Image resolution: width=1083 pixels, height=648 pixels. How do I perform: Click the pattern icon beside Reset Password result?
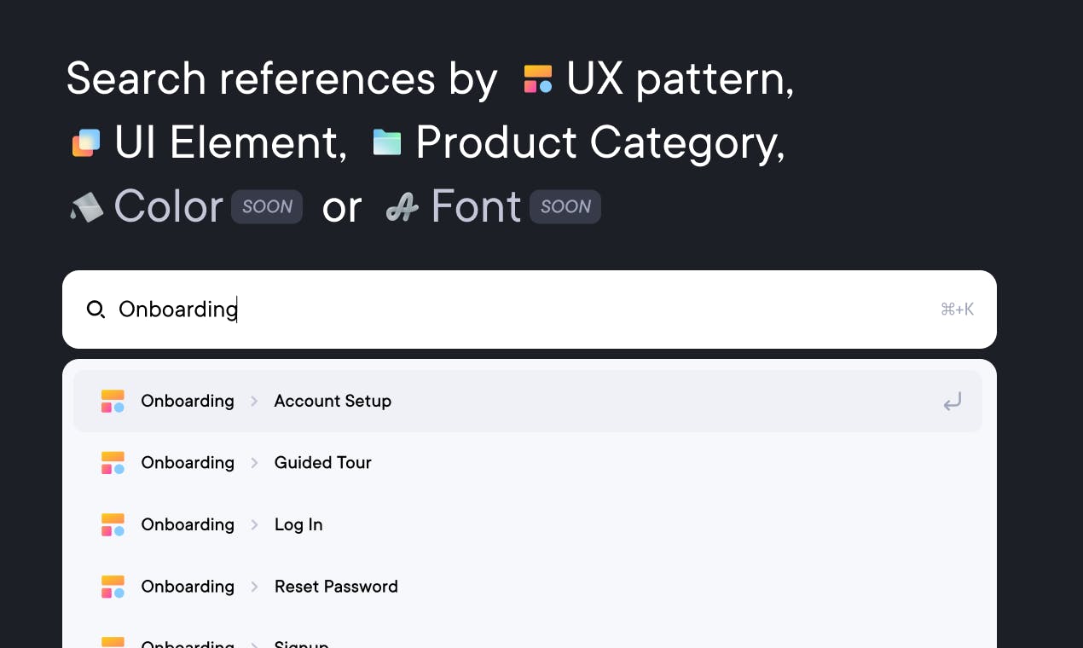[x=113, y=587]
